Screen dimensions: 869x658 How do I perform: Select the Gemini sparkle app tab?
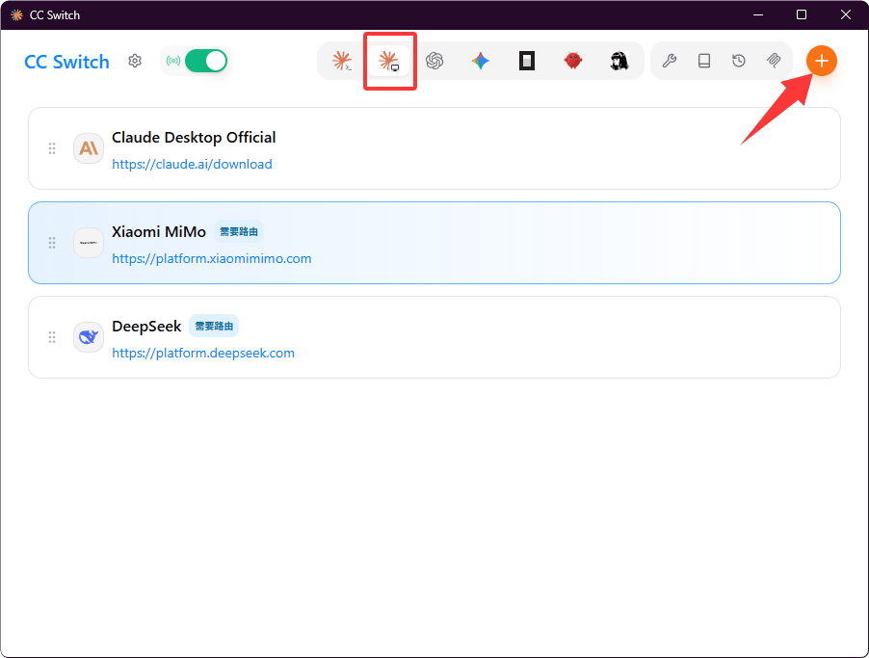481,61
